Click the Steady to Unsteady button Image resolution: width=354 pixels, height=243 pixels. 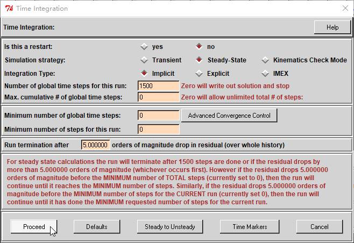(x=170, y=227)
